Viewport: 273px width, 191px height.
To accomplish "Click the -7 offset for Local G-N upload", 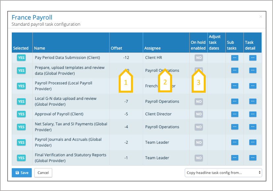I will pyautogui.click(x=126, y=102).
